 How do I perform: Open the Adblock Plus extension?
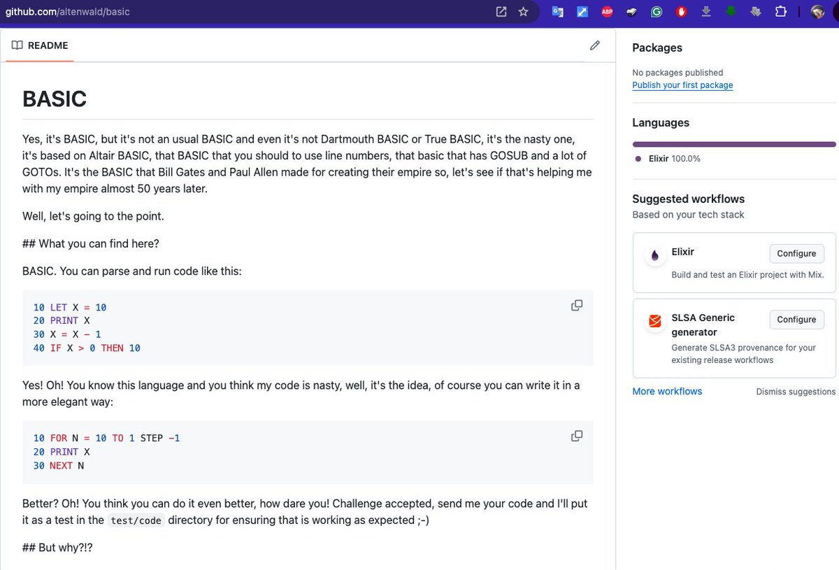pos(606,12)
